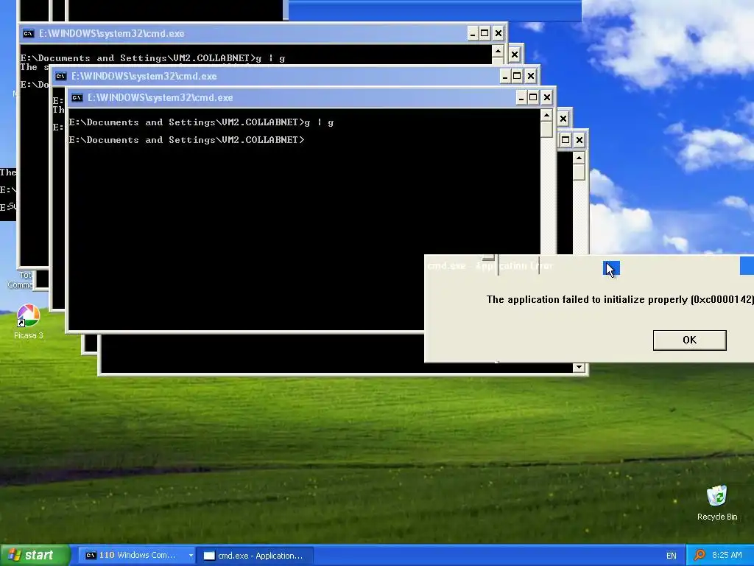Click the search magnifier icon in the system tray
The width and height of the screenshot is (754, 566).
click(x=700, y=555)
